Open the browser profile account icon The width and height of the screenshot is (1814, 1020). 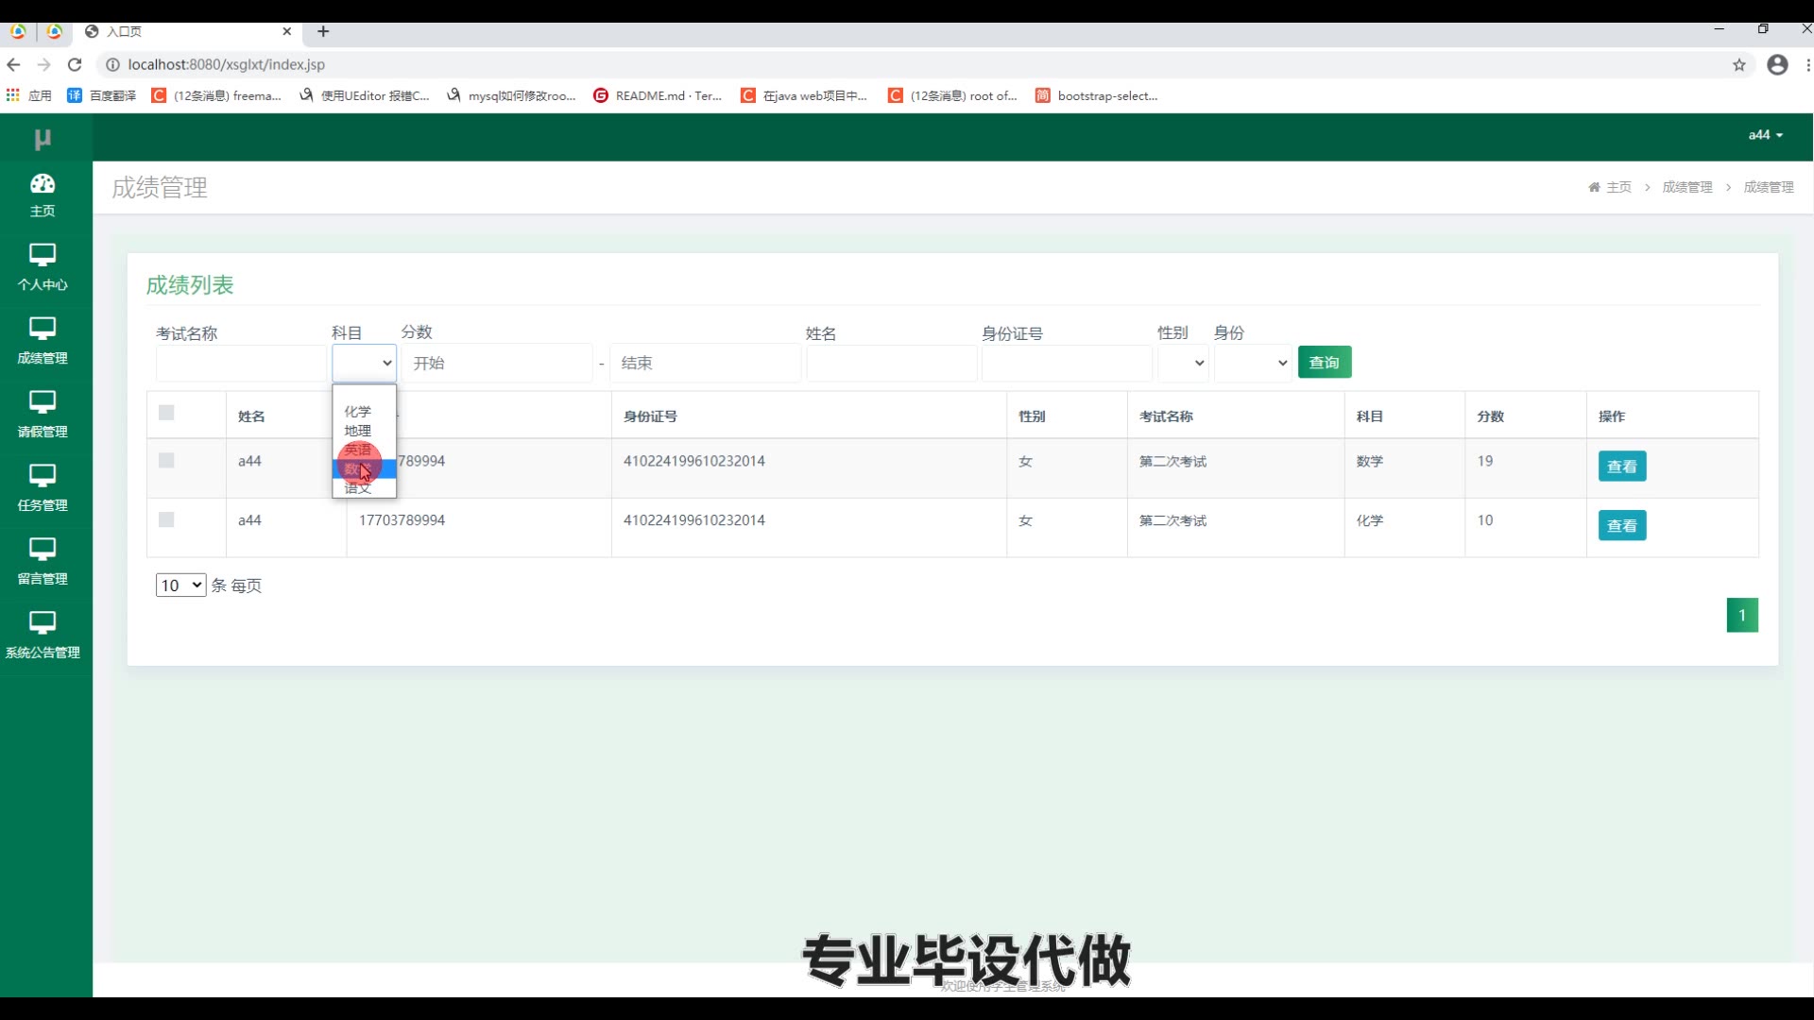point(1777,64)
